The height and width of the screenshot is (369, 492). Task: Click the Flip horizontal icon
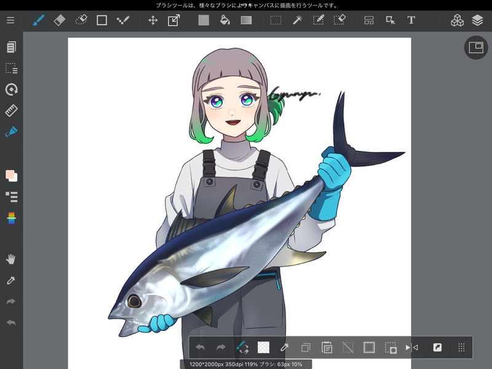point(411,347)
